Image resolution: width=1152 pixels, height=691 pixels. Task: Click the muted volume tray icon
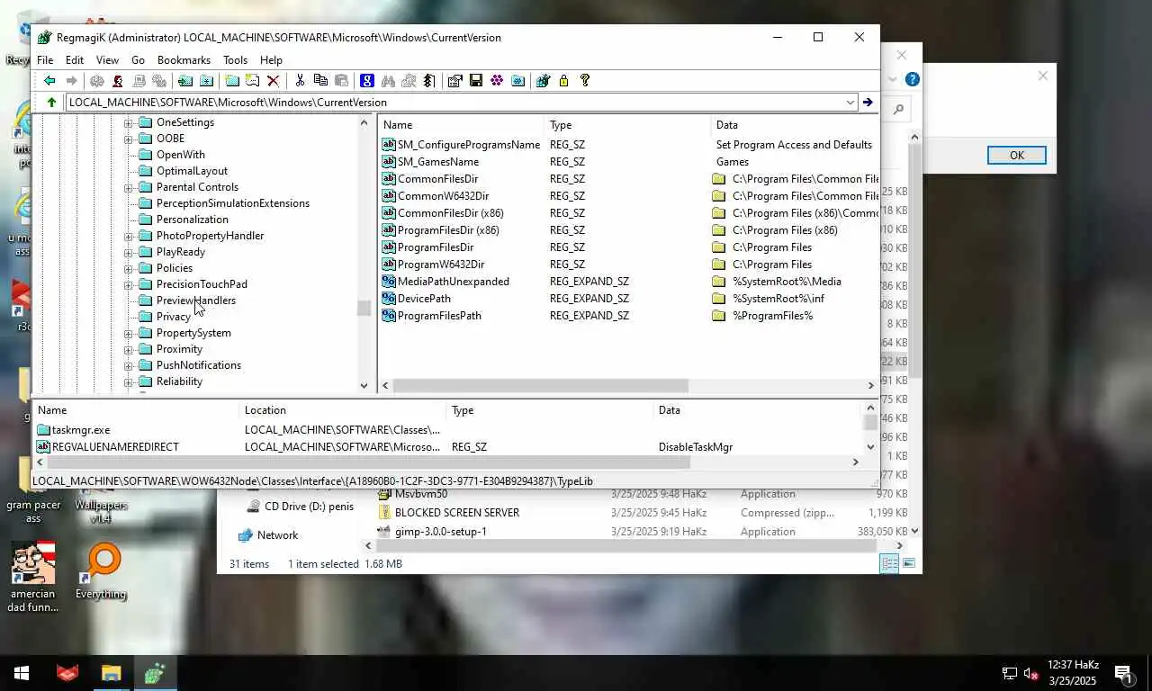1031,673
